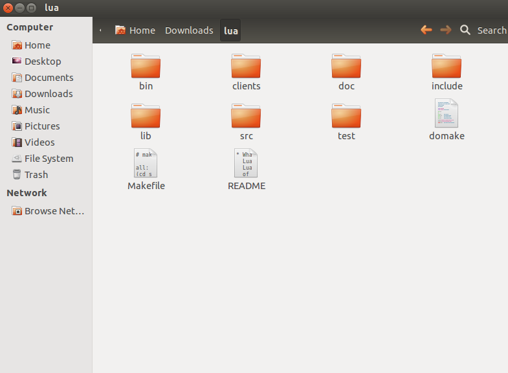508x373 pixels.
Task: Go forward with the right arrow
Action: tap(446, 30)
